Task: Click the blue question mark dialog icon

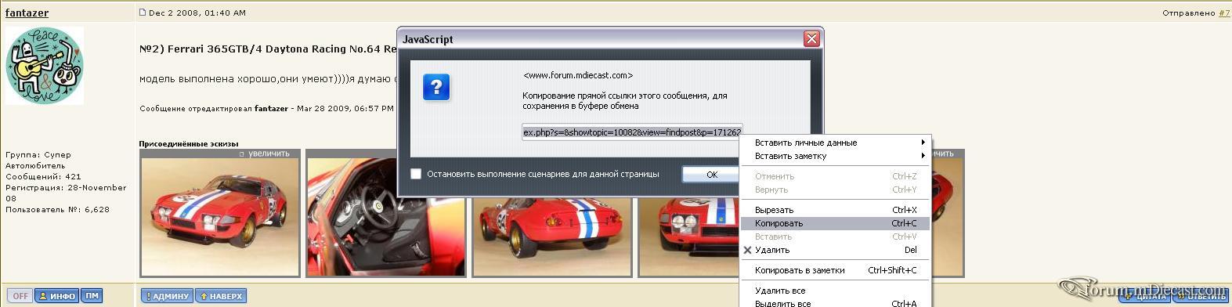Action: pos(436,87)
